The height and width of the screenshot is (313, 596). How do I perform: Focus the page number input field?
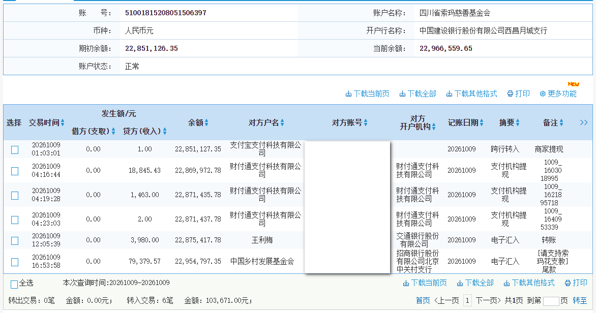(x=551, y=301)
